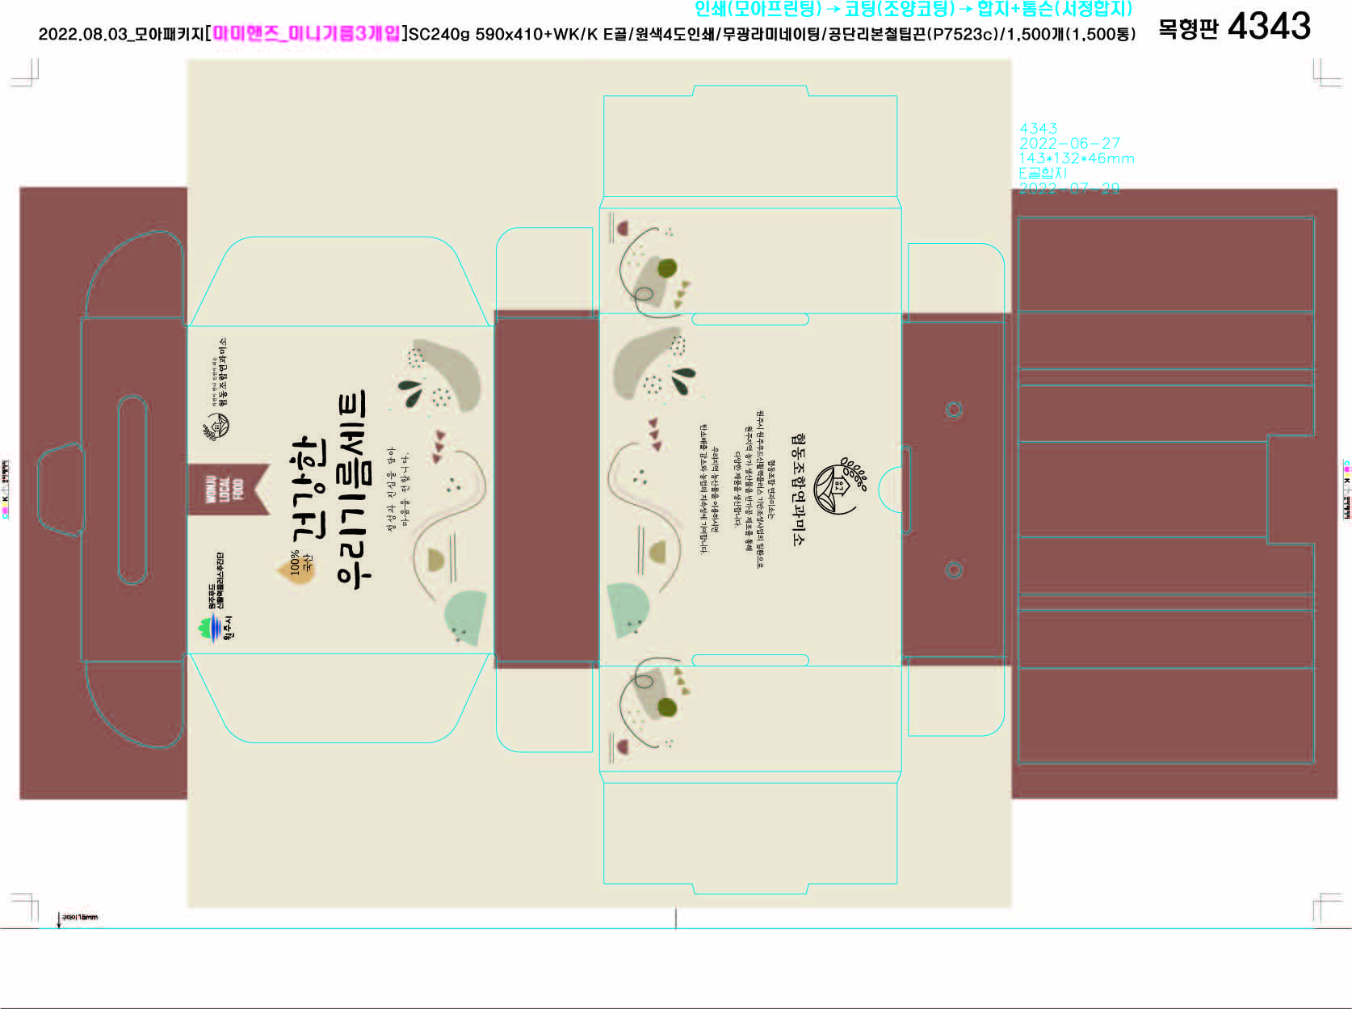The height and width of the screenshot is (1009, 1352).
Task: Click the small cooperative emblem on front panel
Action: 217,425
